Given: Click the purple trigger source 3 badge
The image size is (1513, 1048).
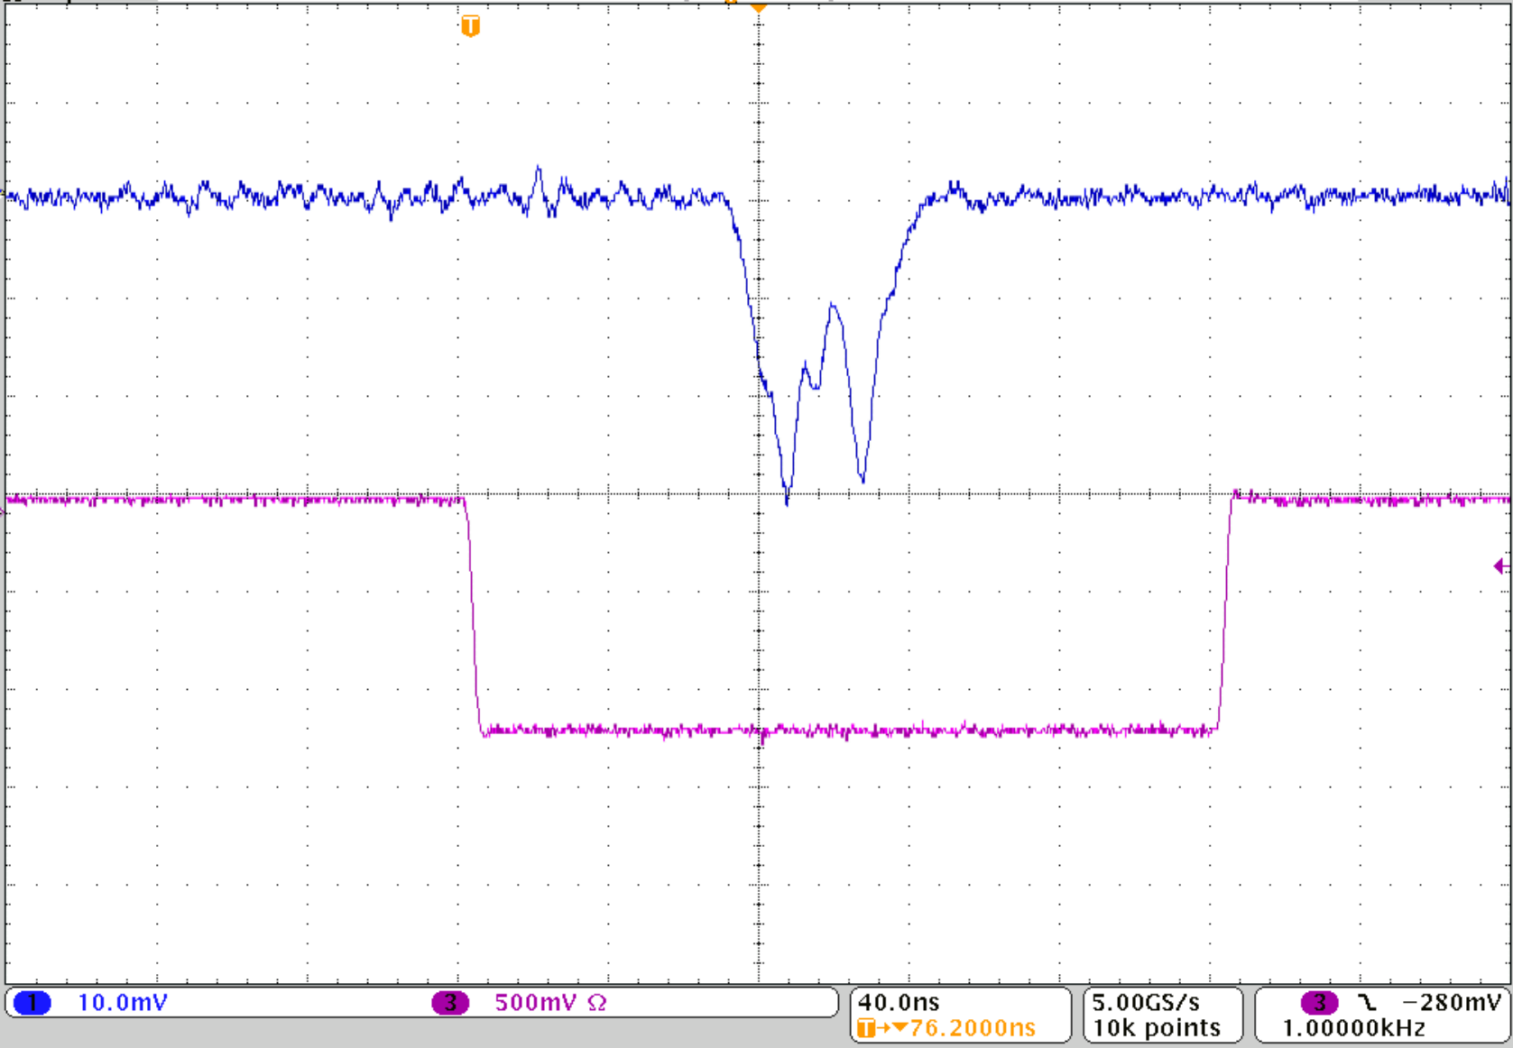Looking at the screenshot, I should click(1319, 1002).
